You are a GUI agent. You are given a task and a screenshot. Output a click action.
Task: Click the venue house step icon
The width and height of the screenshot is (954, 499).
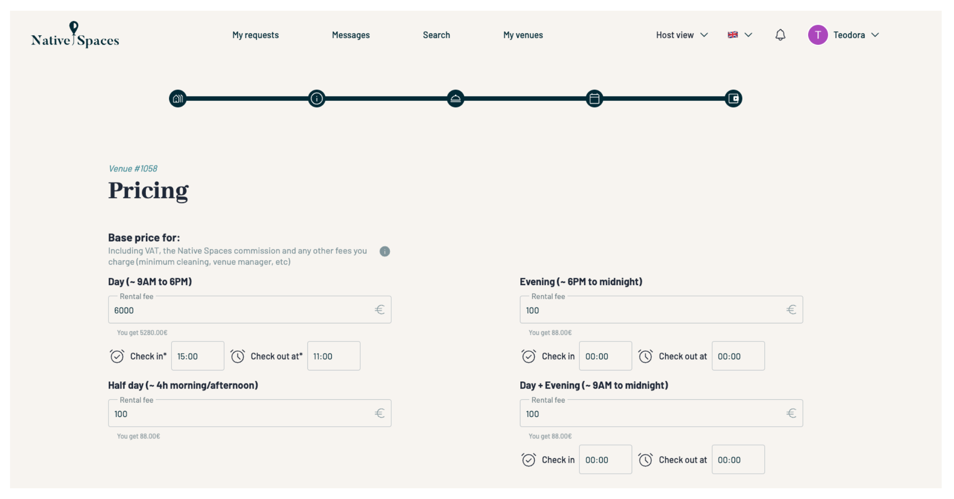tap(177, 98)
